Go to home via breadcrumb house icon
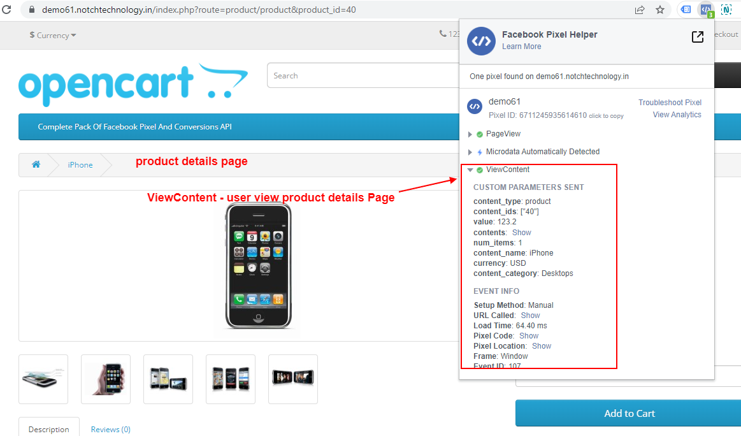 36,164
